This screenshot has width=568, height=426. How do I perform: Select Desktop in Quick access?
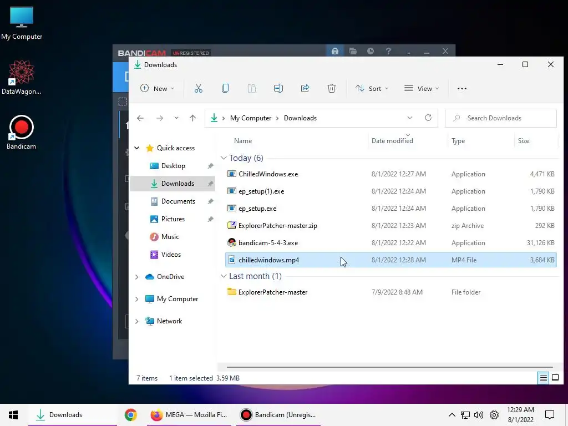pyautogui.click(x=173, y=166)
